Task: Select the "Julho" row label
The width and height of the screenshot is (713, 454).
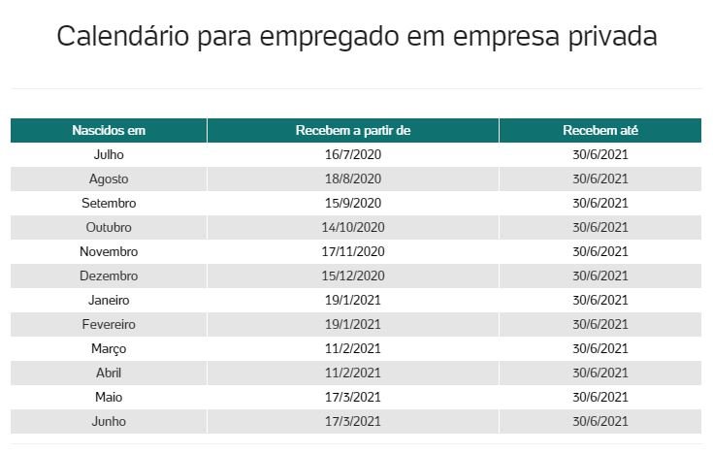Action: click(109, 154)
